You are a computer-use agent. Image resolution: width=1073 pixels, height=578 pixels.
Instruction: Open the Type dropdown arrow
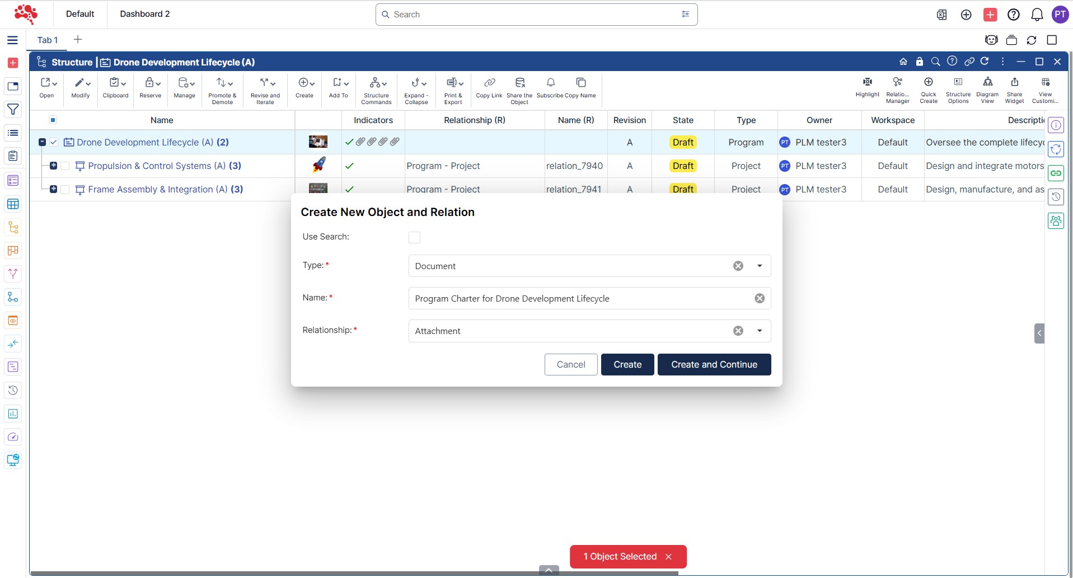pyautogui.click(x=760, y=266)
